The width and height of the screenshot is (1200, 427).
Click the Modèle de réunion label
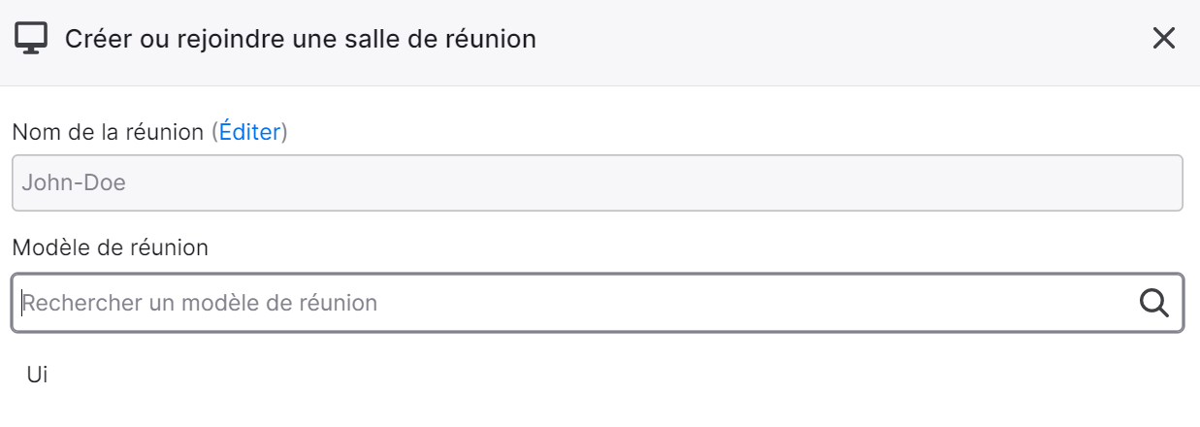coord(111,247)
